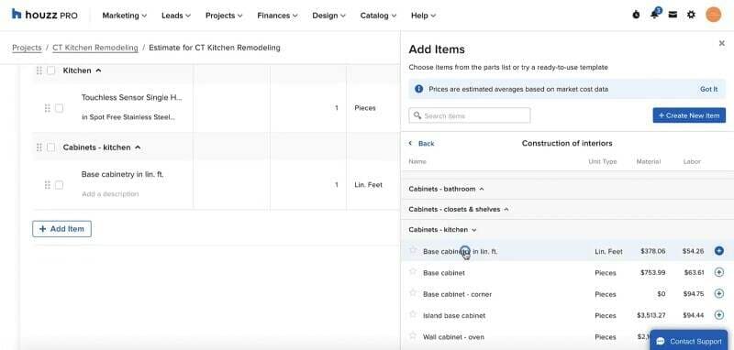
Task: Dismiss price notice with Got It
Action: click(x=708, y=89)
